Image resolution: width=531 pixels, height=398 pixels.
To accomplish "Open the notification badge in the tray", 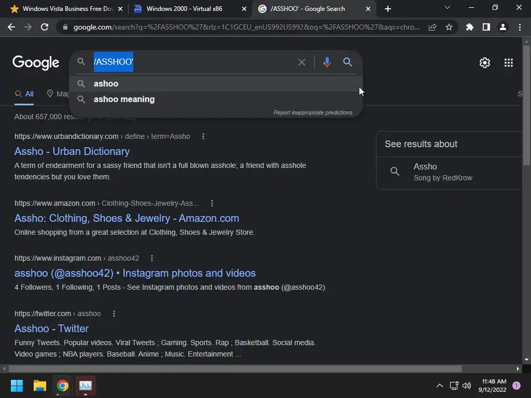I will point(516,386).
